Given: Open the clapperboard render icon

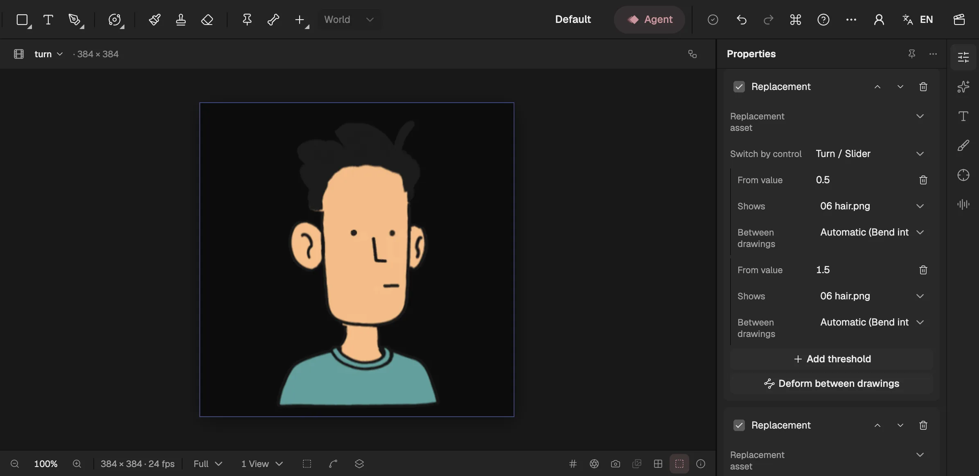Looking at the screenshot, I should [959, 20].
